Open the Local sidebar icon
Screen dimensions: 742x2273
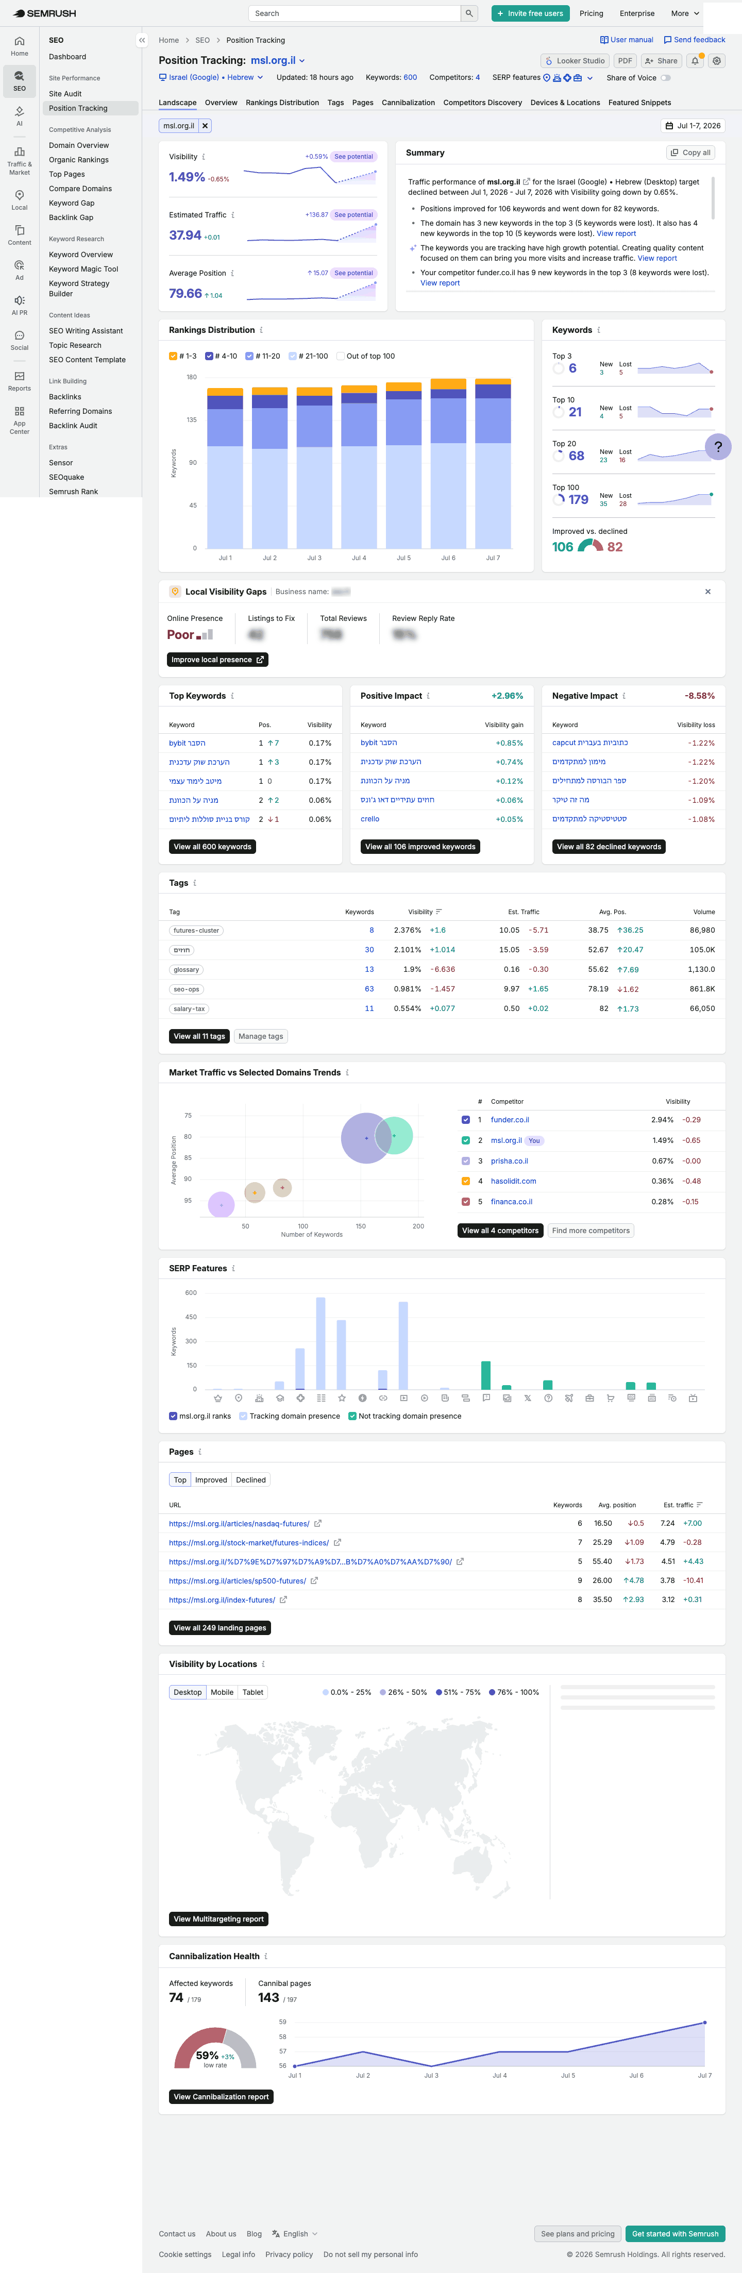coord(20,199)
